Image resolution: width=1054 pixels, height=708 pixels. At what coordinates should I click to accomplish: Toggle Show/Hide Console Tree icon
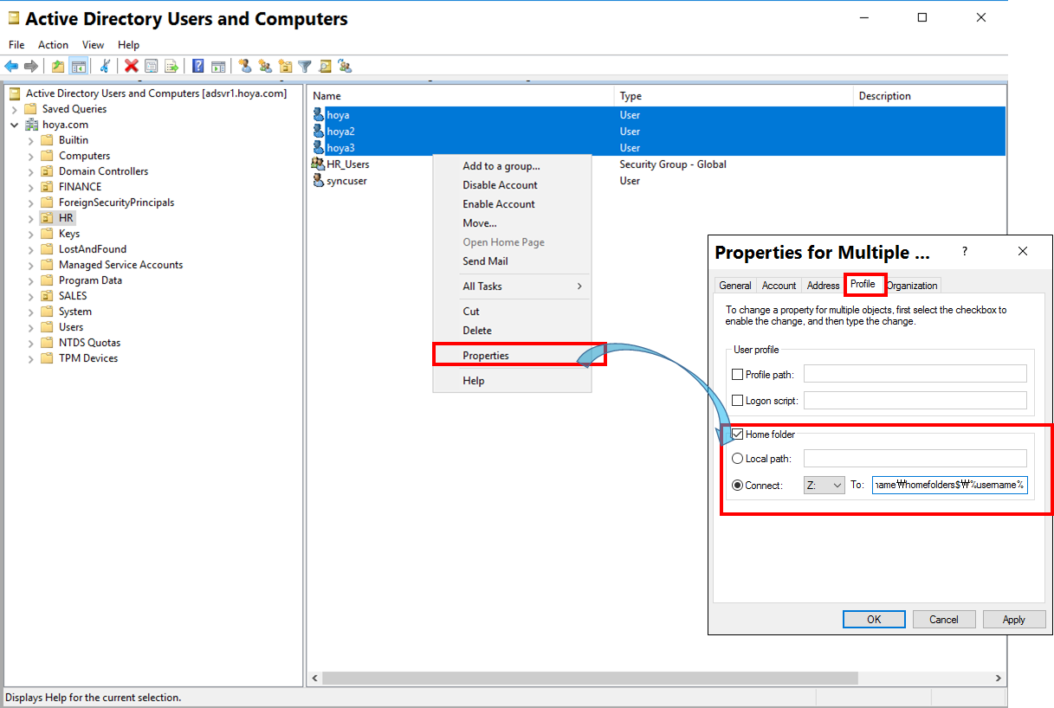pos(78,66)
